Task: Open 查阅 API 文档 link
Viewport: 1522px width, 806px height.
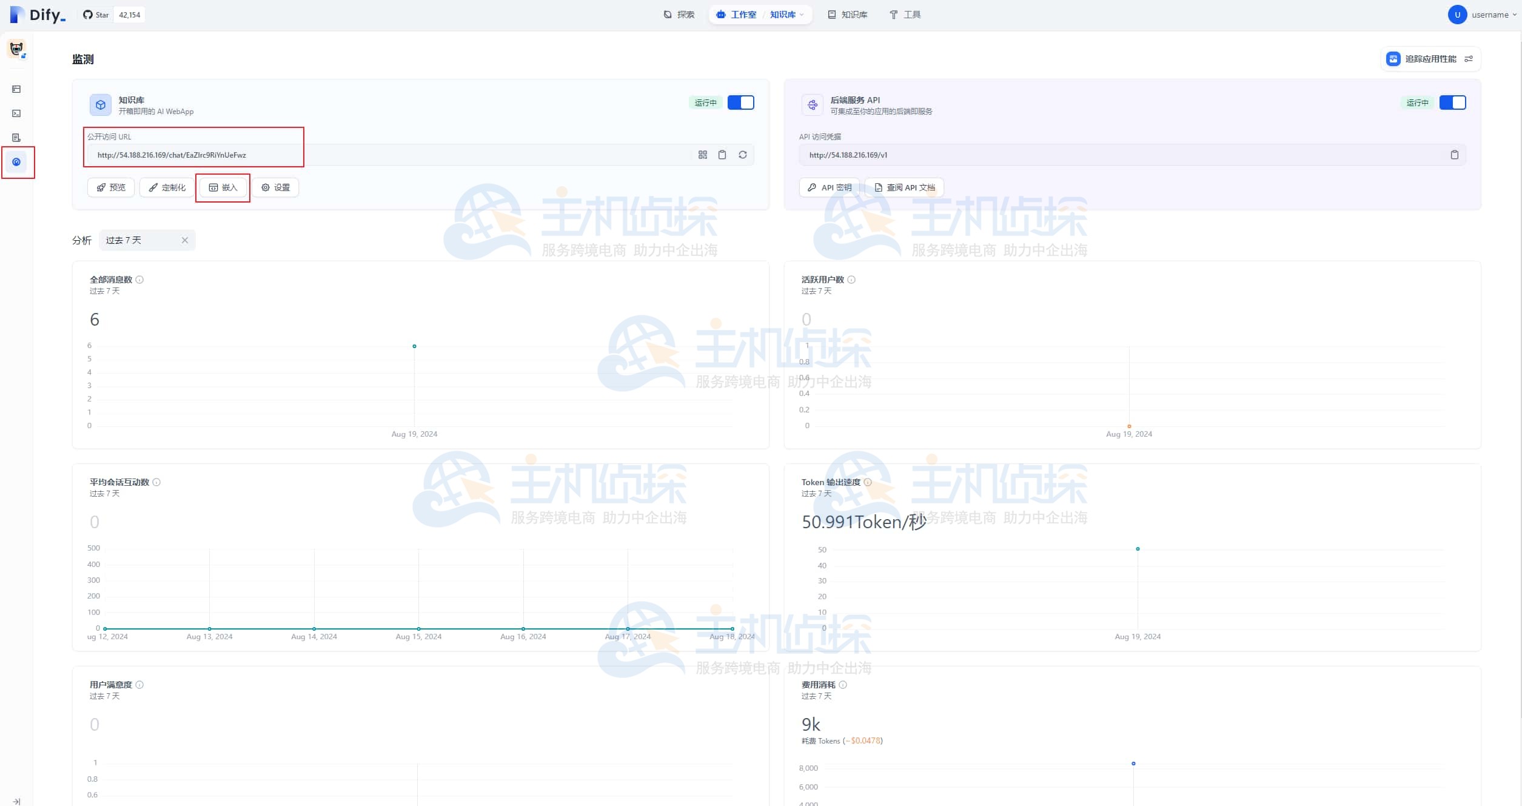Action: [904, 187]
